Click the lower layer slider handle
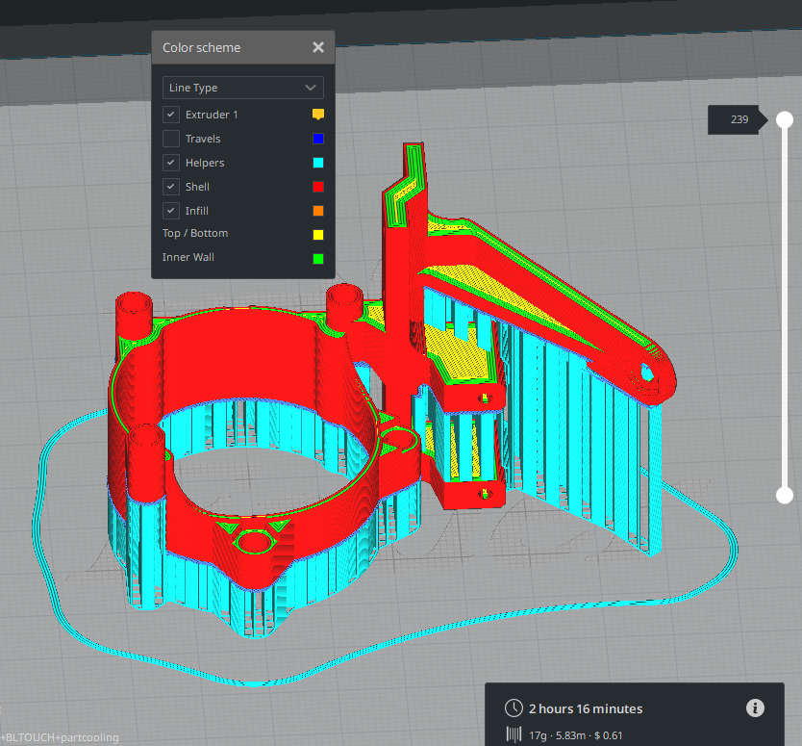This screenshot has width=802, height=746. [785, 495]
